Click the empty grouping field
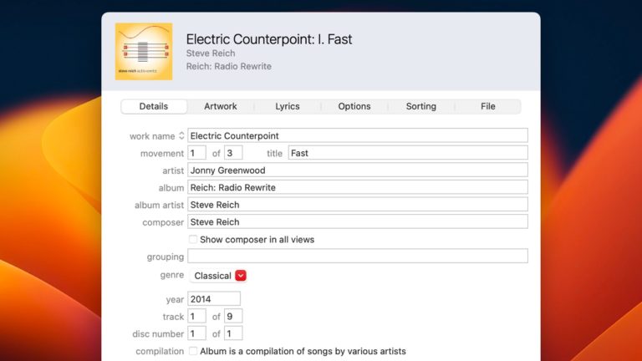Image resolution: width=642 pixels, height=361 pixels. 358,257
